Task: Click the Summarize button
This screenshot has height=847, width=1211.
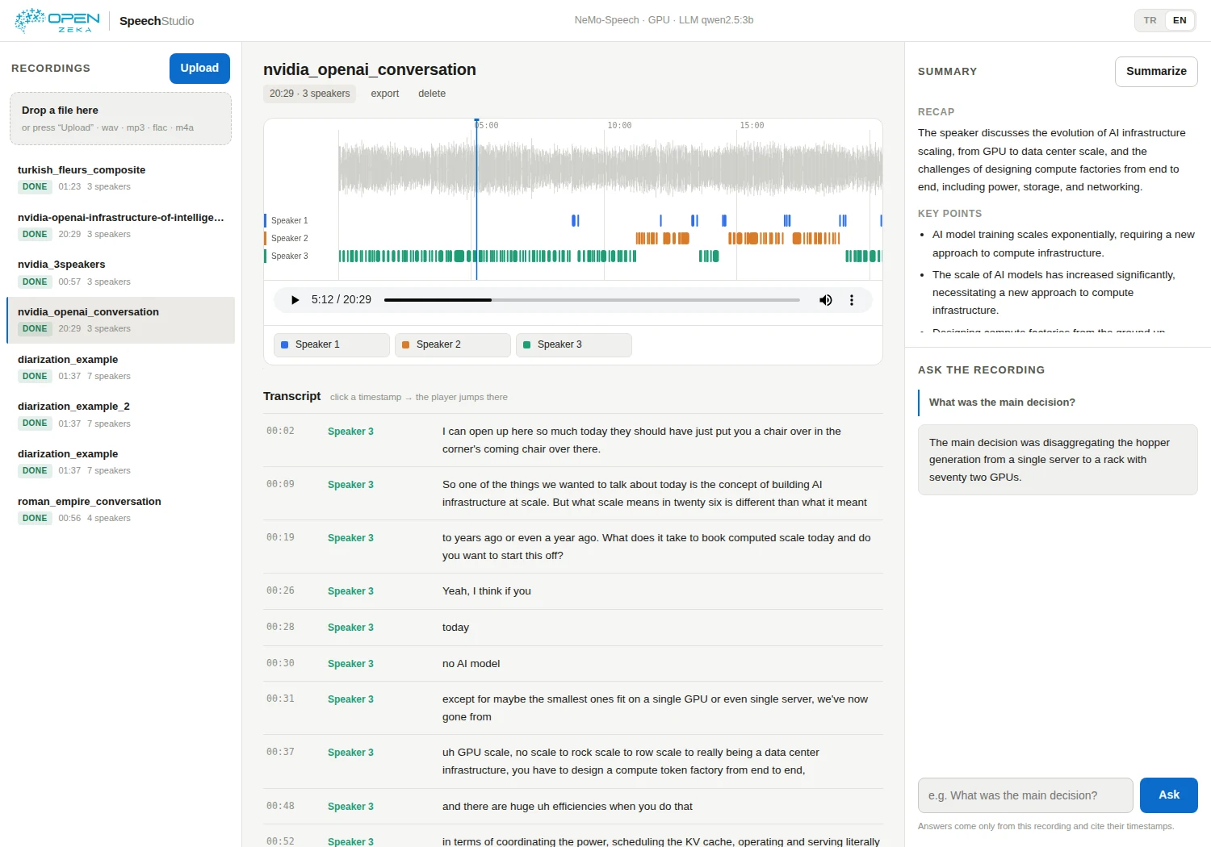Action: click(1156, 71)
